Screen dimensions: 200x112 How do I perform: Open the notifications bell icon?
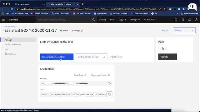(190, 20)
